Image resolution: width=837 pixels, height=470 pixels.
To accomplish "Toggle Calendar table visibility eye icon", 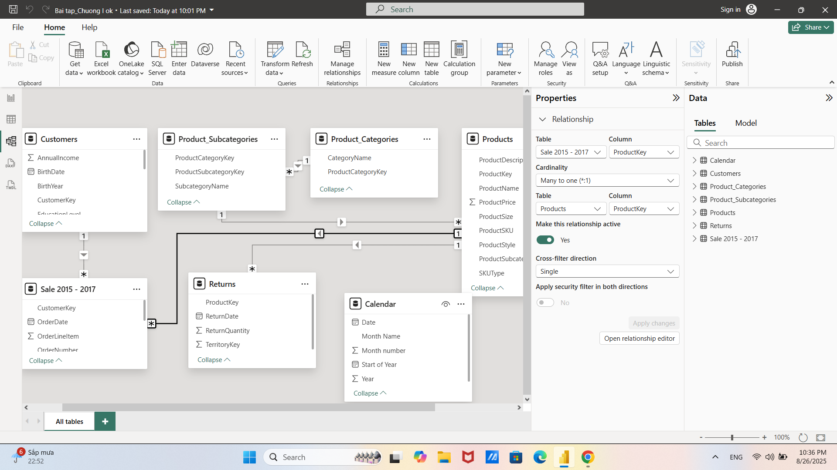I will (x=446, y=304).
